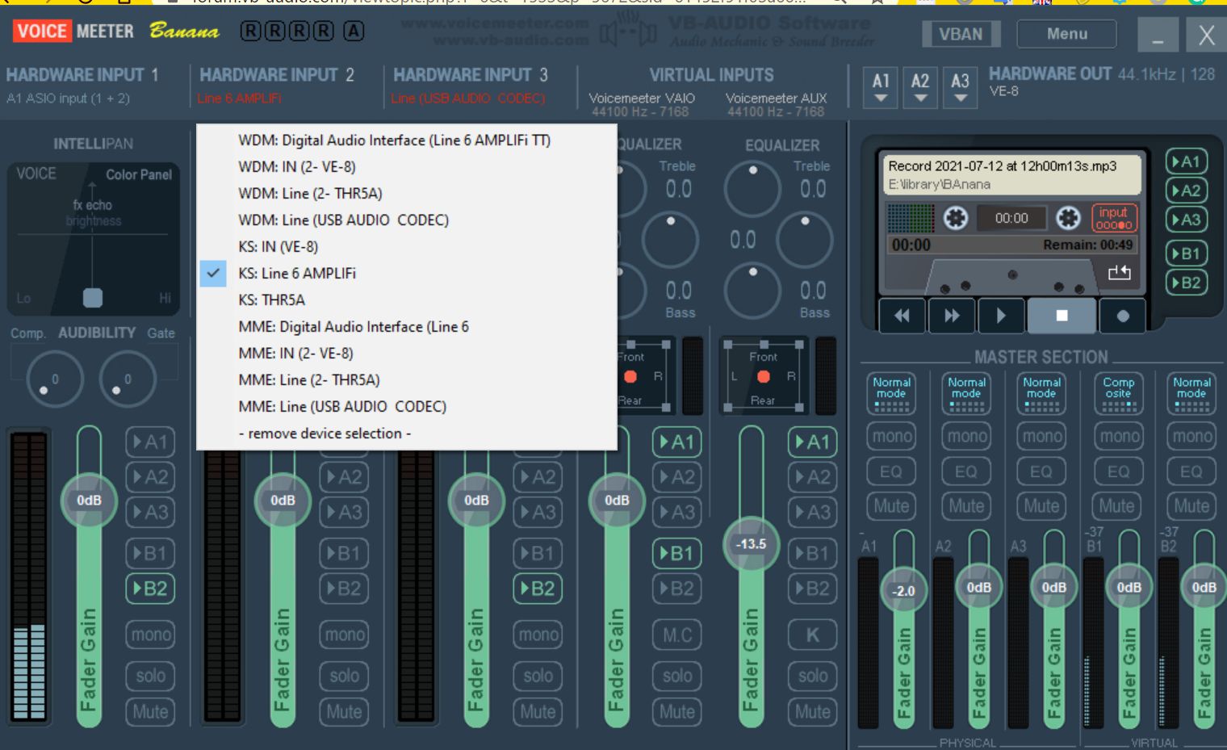Click the Intellipan voice position panel

tap(93, 238)
